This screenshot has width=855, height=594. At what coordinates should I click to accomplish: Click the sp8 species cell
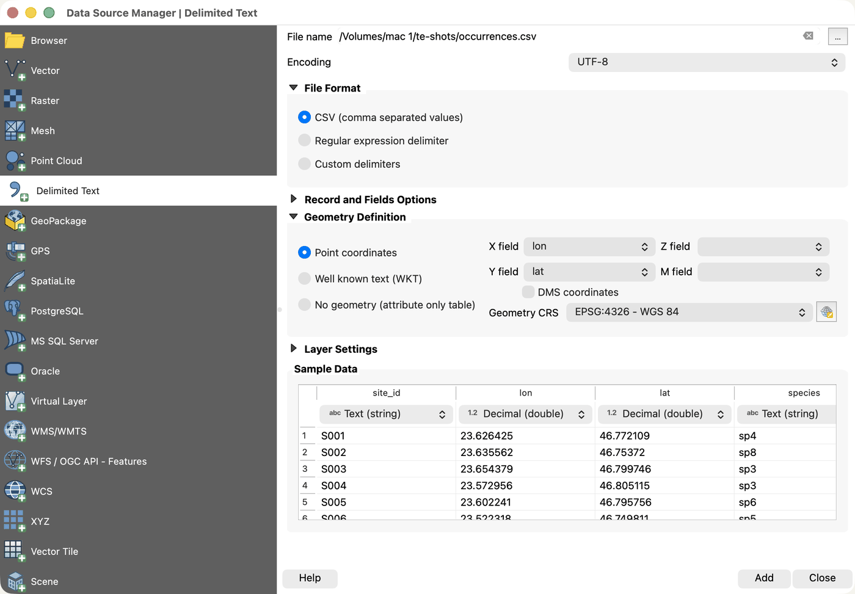pyautogui.click(x=785, y=452)
